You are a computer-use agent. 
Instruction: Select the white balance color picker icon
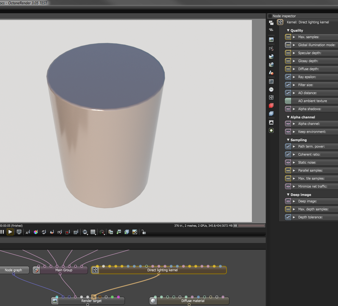(36, 232)
